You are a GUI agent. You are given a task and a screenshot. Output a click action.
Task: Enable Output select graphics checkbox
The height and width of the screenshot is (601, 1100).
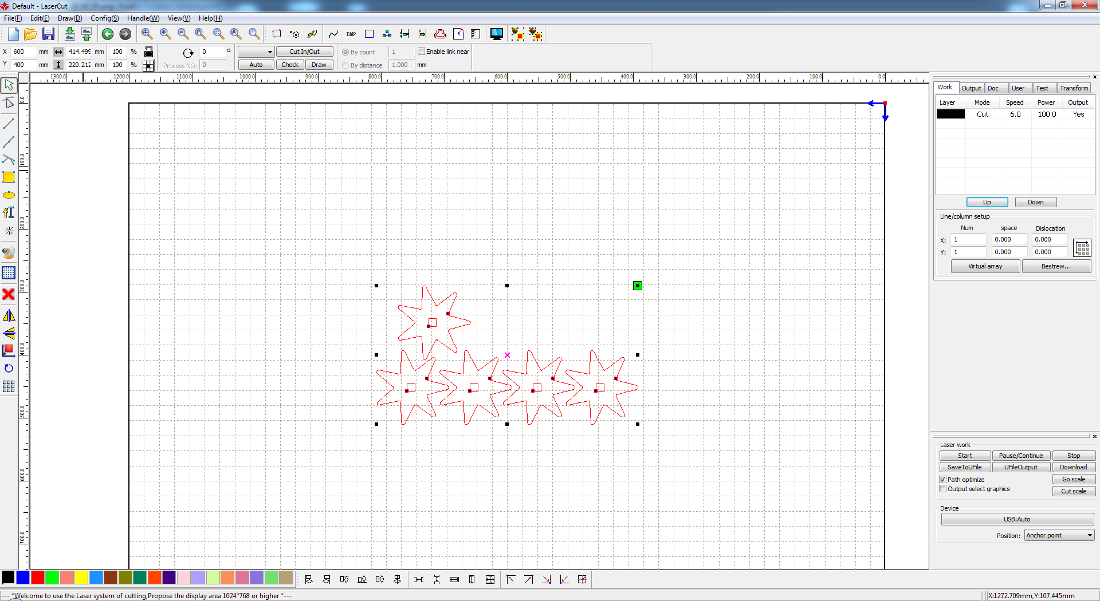tap(943, 489)
